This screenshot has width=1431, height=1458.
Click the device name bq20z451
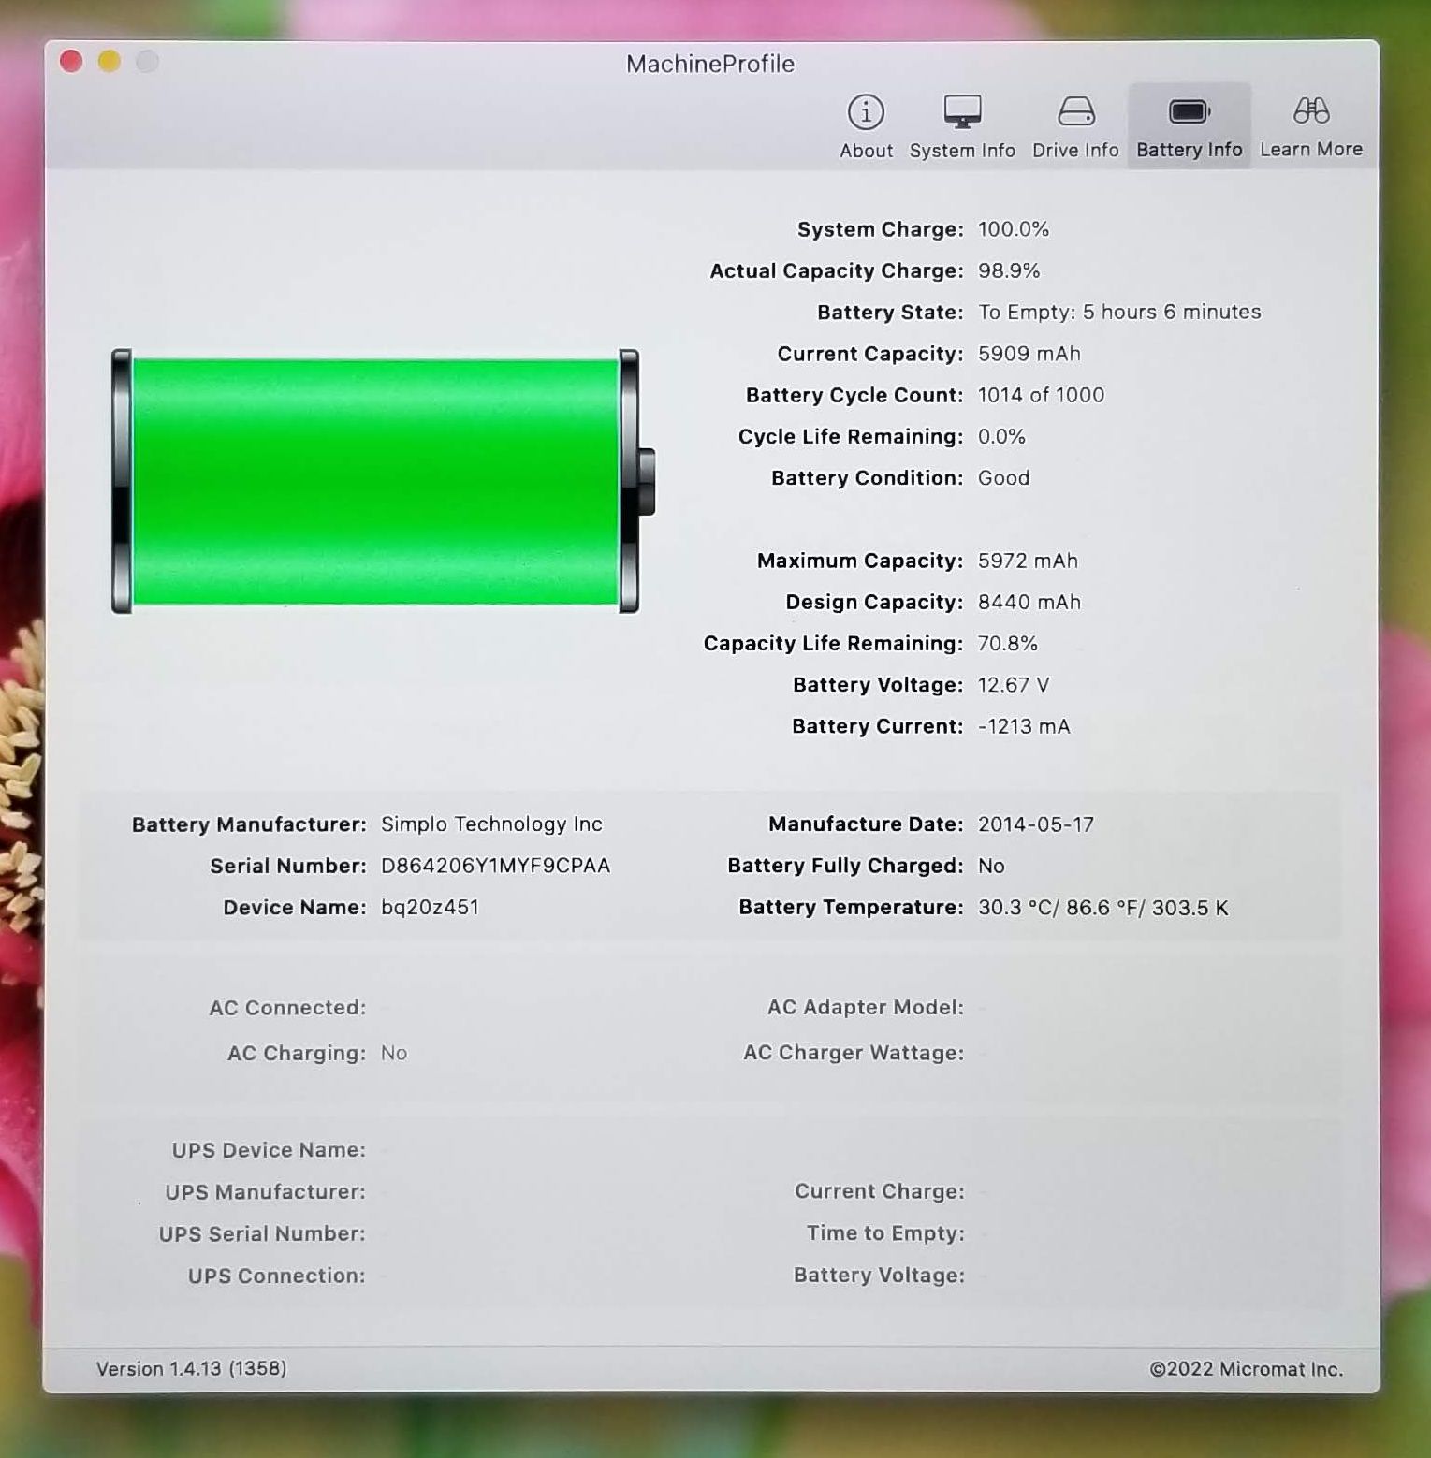tap(430, 908)
